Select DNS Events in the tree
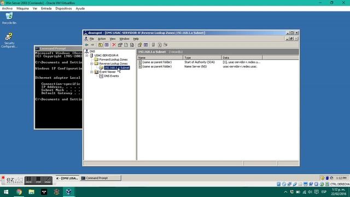 112,76
